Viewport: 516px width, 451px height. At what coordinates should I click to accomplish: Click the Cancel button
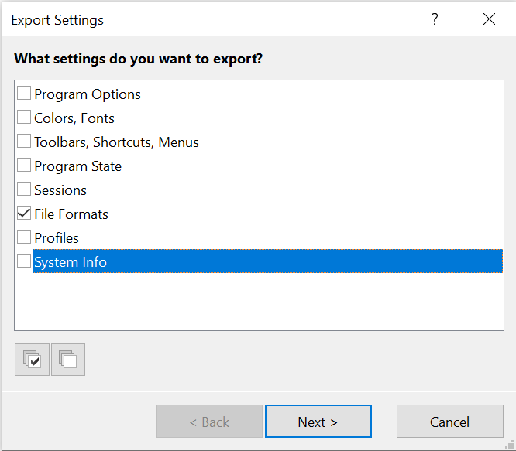pyautogui.click(x=449, y=422)
